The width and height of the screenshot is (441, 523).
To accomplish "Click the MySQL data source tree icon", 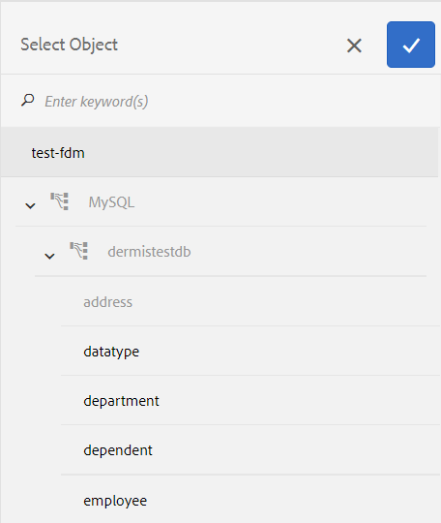I will point(60,201).
